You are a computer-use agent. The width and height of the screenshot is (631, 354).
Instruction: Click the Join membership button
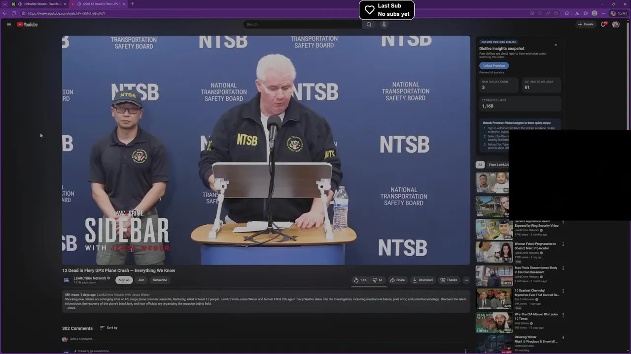pos(141,280)
